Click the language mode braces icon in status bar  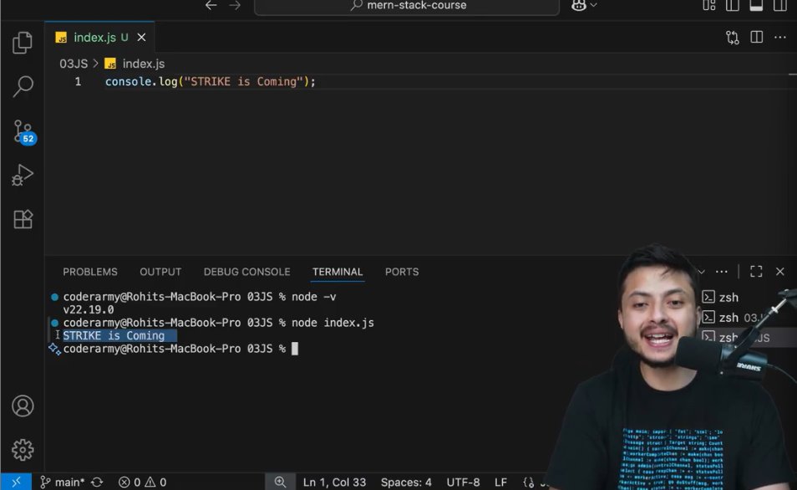529,482
